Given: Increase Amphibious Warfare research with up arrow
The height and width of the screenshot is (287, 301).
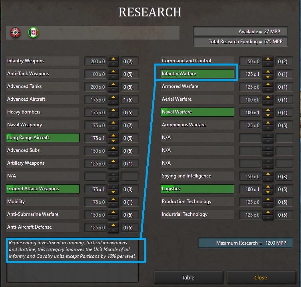Looking at the screenshot, I should pyautogui.click(x=268, y=123).
